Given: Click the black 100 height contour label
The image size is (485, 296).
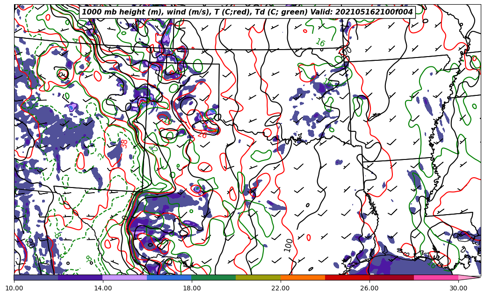Looking at the screenshot, I should click(x=289, y=245).
